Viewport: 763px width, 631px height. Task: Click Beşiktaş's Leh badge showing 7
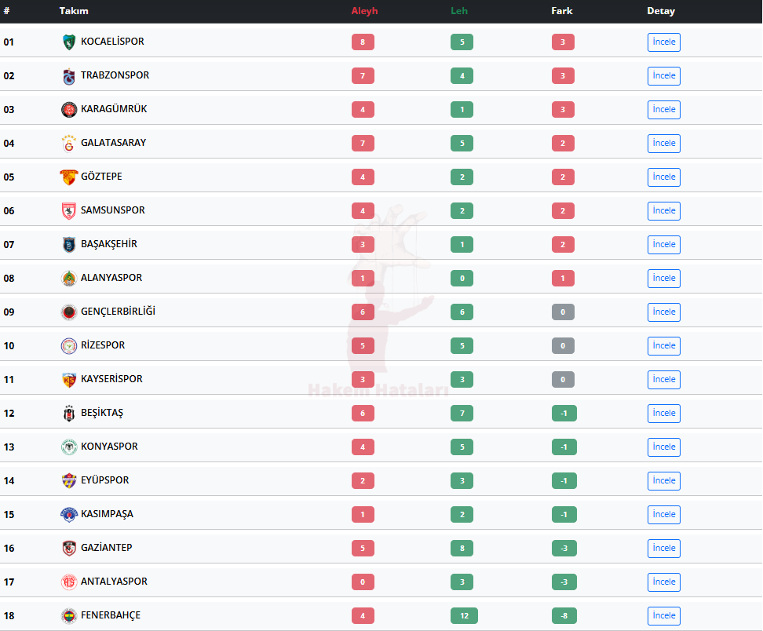click(x=462, y=413)
